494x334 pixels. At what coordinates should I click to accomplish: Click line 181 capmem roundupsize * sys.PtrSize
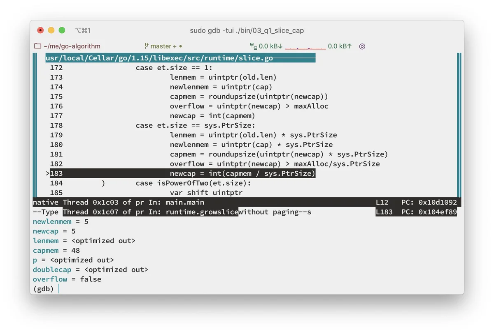(x=279, y=154)
